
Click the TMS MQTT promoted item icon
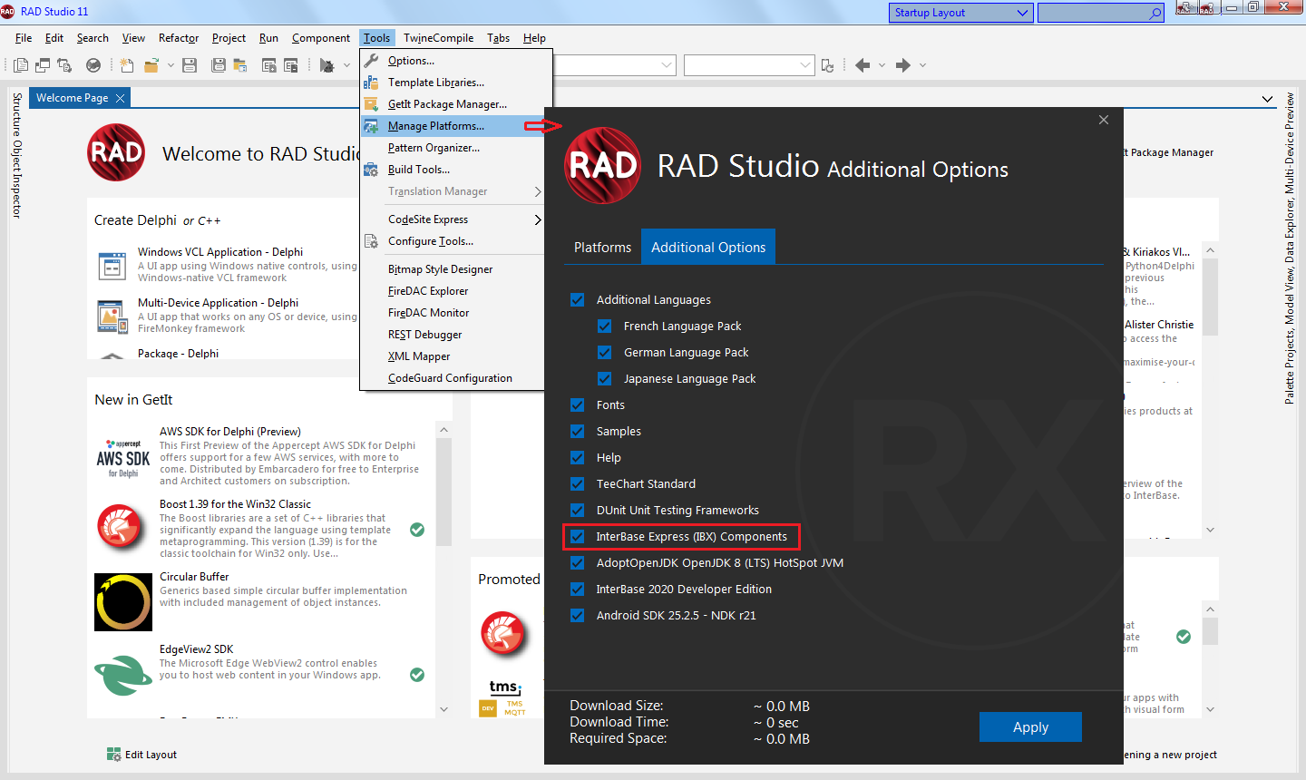pyautogui.click(x=504, y=698)
